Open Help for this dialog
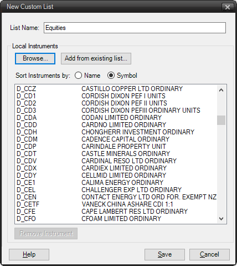 [x=29, y=254]
